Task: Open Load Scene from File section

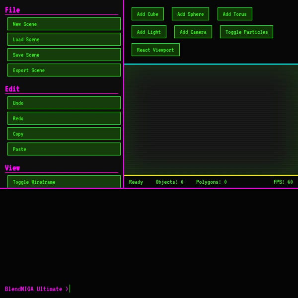Action: tap(64, 39)
